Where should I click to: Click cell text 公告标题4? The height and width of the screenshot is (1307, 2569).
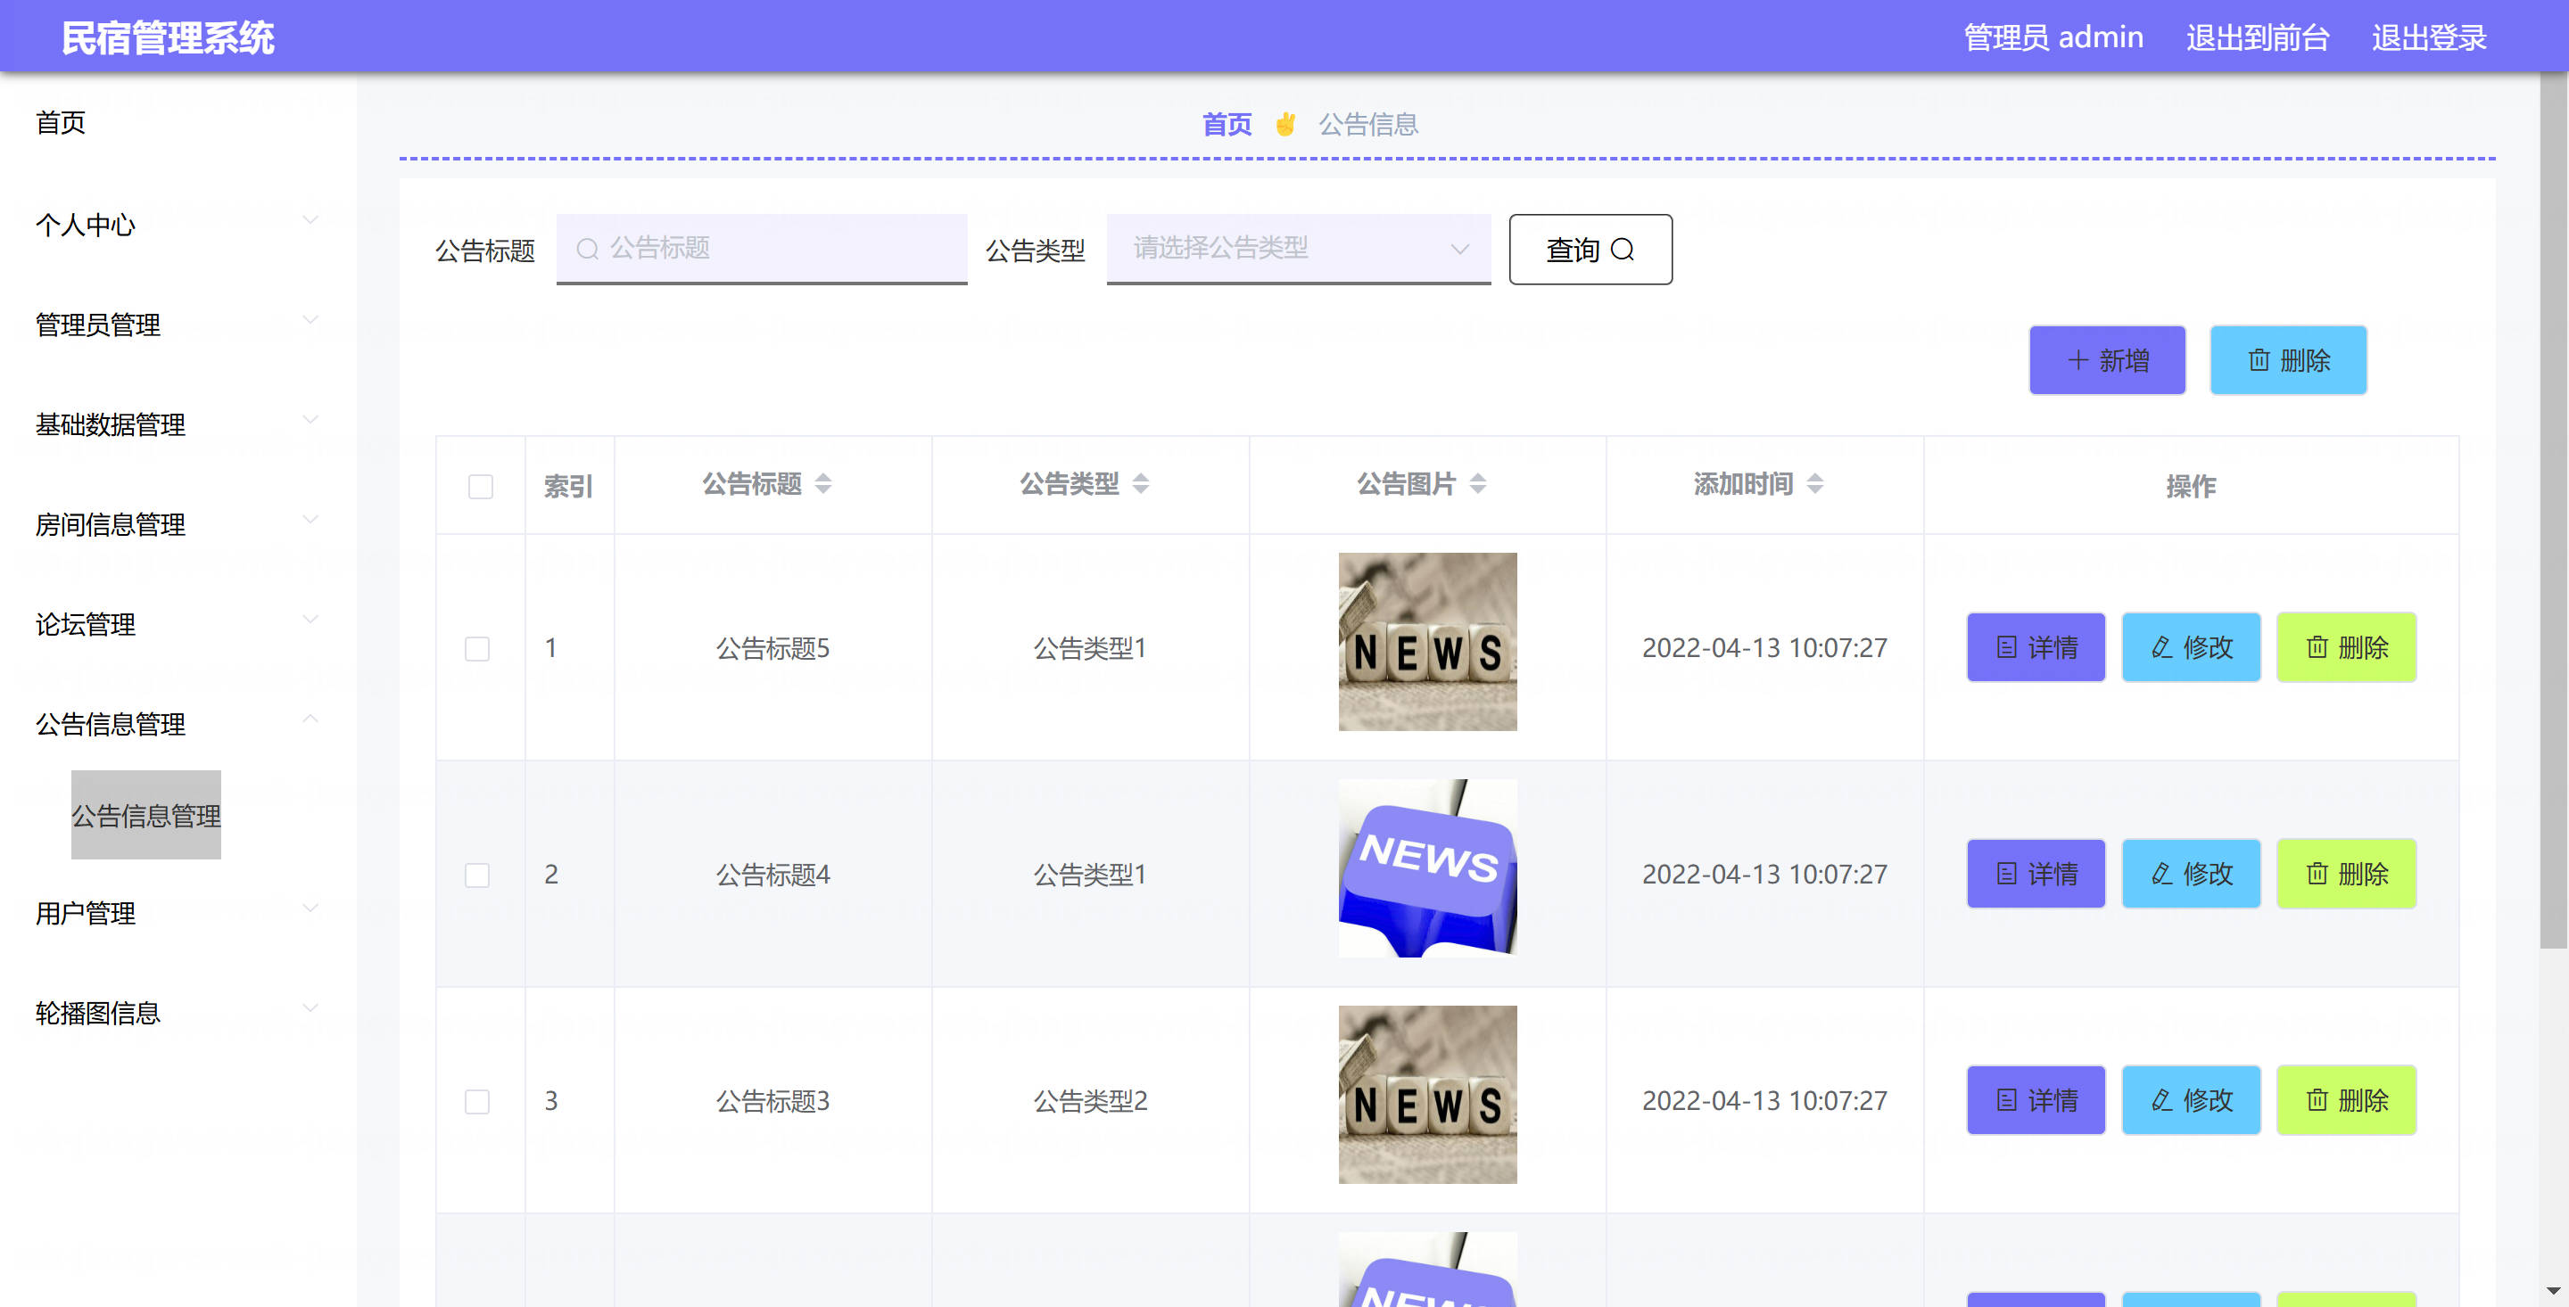tap(772, 875)
